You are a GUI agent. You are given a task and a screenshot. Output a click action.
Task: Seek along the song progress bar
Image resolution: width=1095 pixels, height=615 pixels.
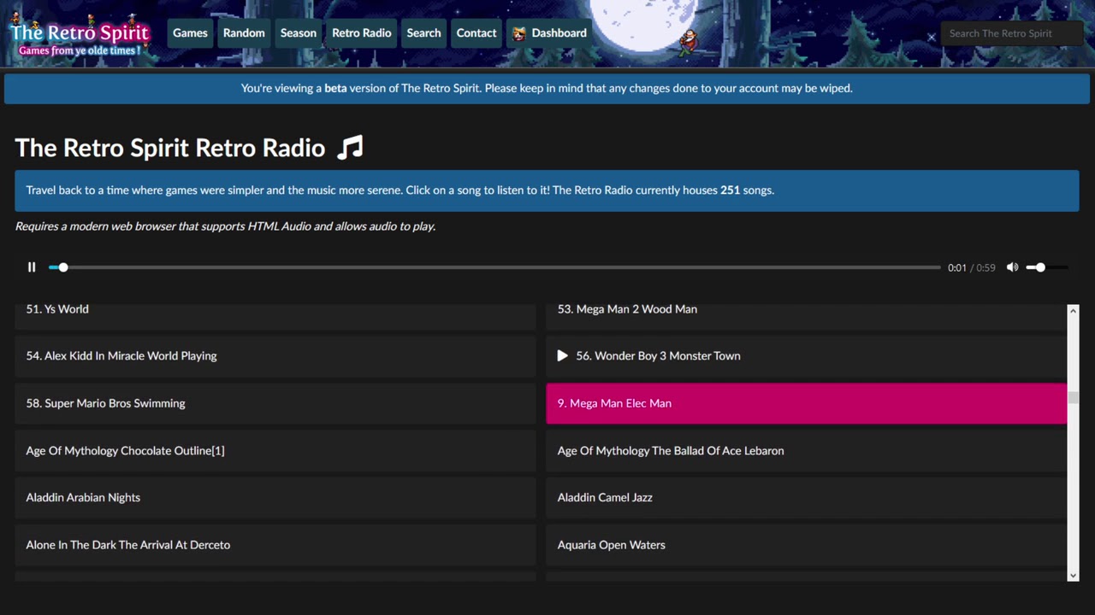click(494, 267)
